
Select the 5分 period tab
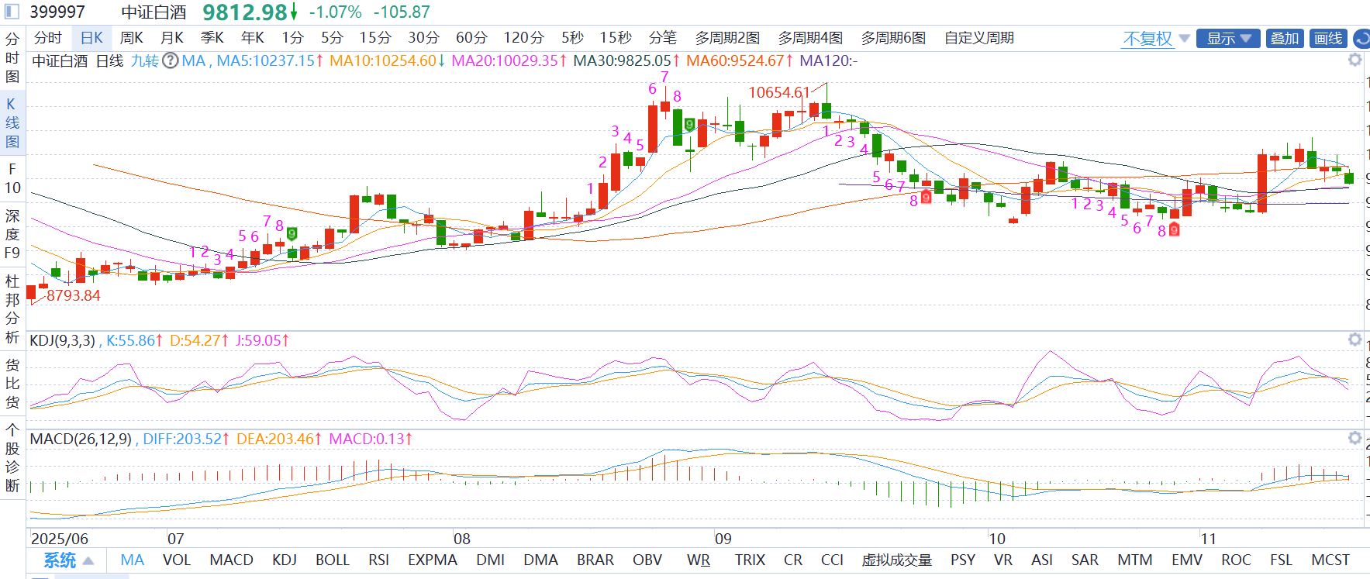coord(332,38)
